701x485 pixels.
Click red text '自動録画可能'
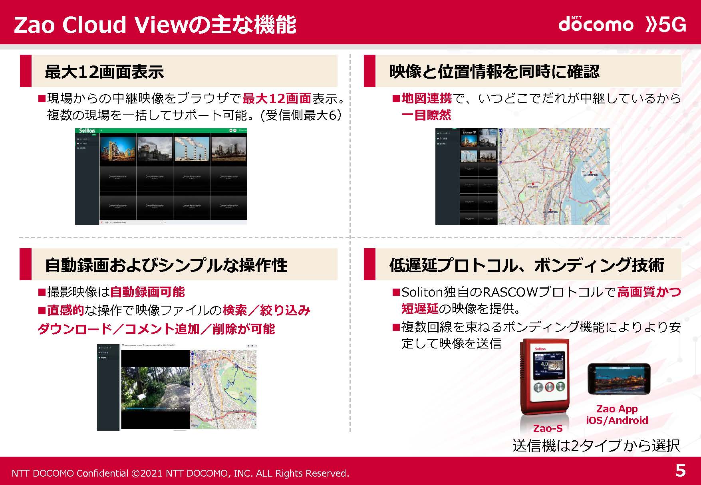[x=147, y=292]
